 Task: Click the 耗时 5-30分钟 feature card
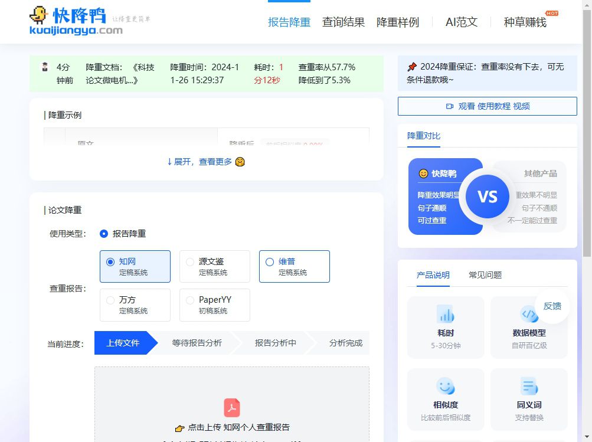[446, 328]
